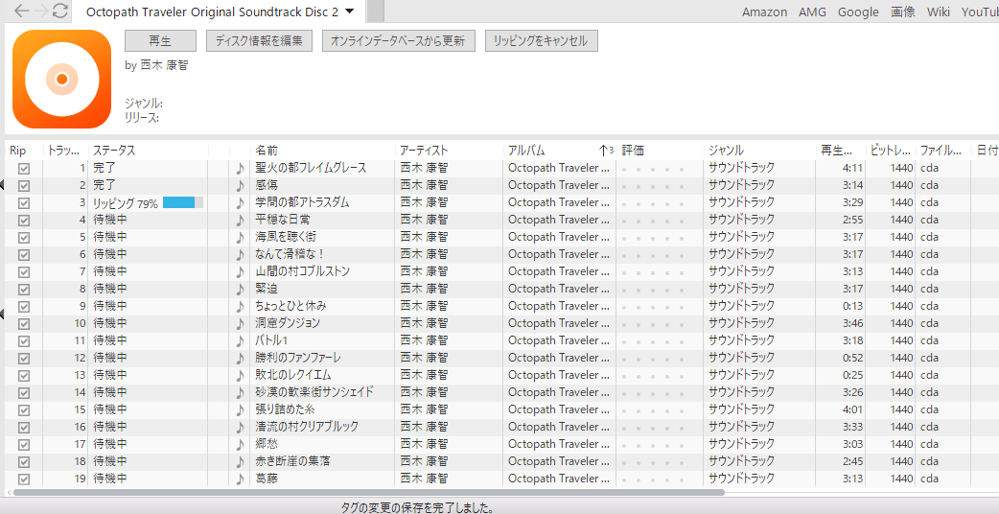Screen dimensions: 999x514
Task: Select track name 平穏な日常
Action: coord(283,220)
